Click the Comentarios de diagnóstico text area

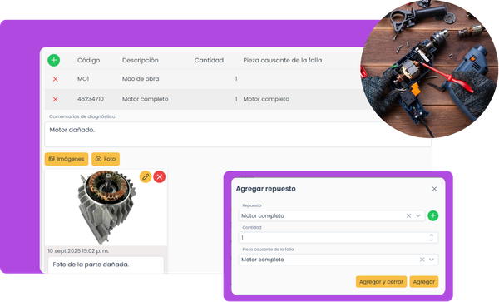point(238,135)
